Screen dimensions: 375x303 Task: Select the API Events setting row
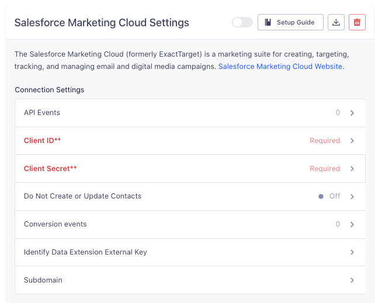[175, 113]
